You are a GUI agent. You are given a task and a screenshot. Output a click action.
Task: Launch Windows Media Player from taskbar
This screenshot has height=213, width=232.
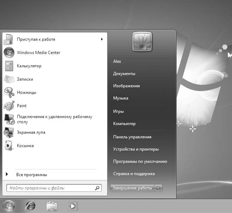click(73, 206)
